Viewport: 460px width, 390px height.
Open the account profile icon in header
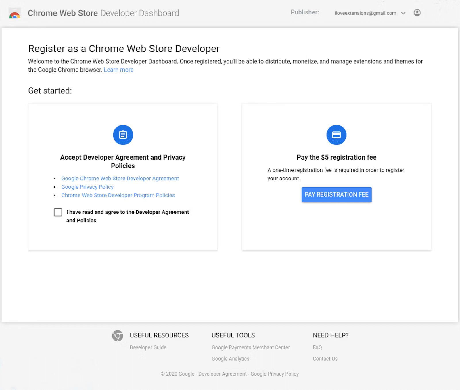[x=417, y=13]
